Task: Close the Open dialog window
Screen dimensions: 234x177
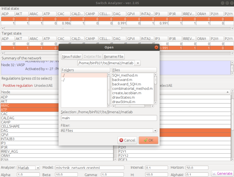Action: pos(156,47)
